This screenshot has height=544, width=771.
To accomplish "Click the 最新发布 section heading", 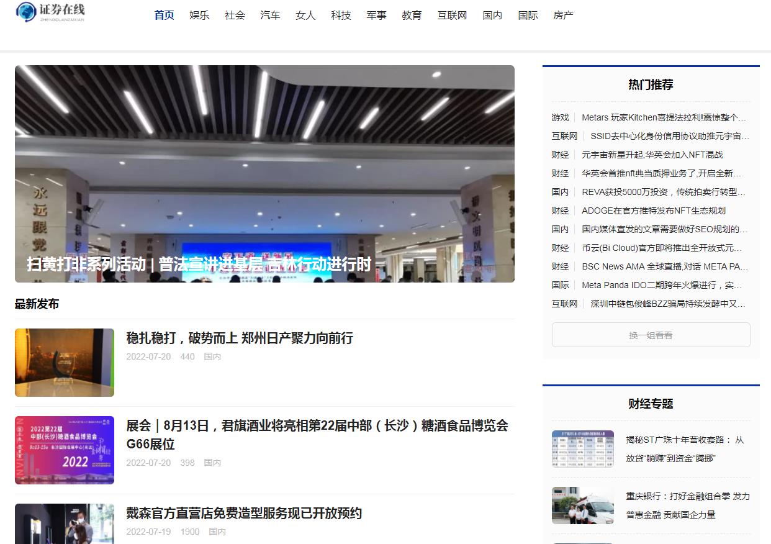I will pos(37,304).
